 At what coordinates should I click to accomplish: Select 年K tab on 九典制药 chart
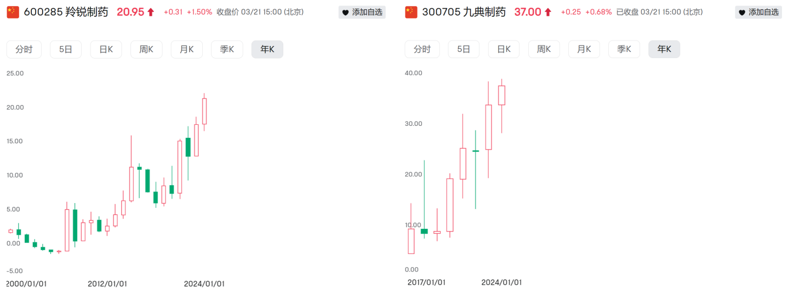pos(665,49)
